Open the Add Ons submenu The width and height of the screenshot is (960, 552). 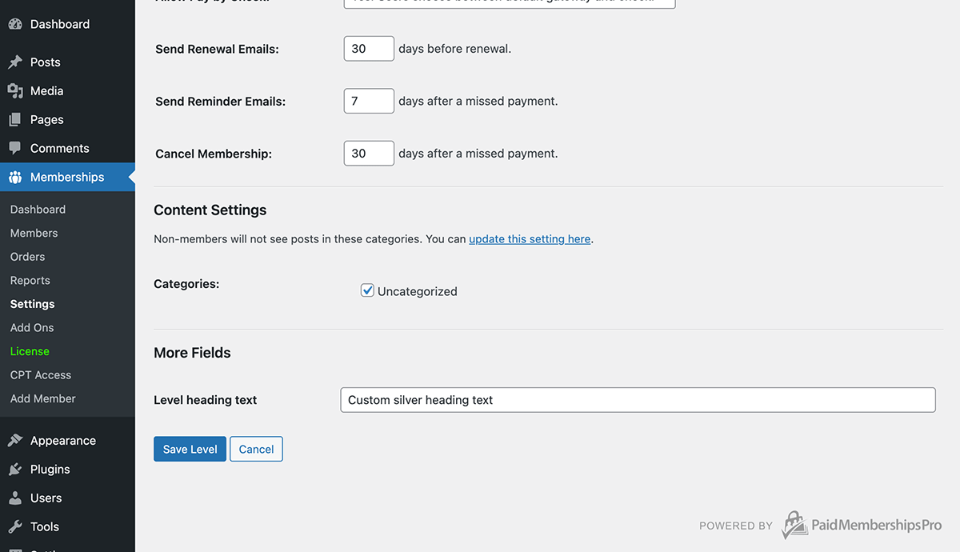32,328
